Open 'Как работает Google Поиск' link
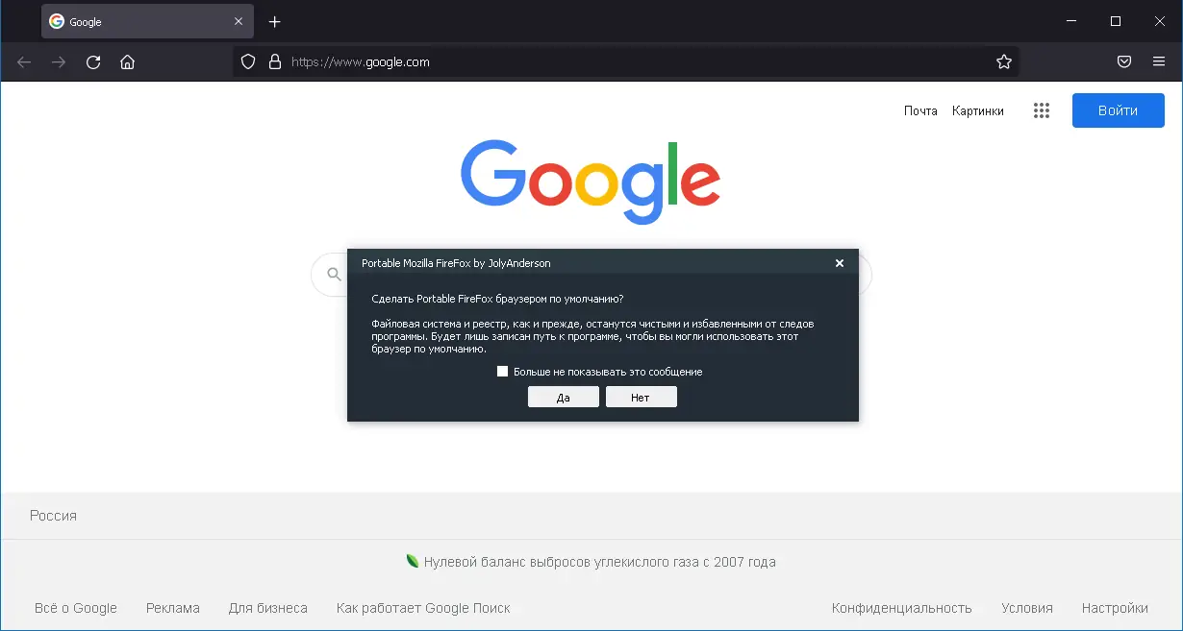 [423, 608]
